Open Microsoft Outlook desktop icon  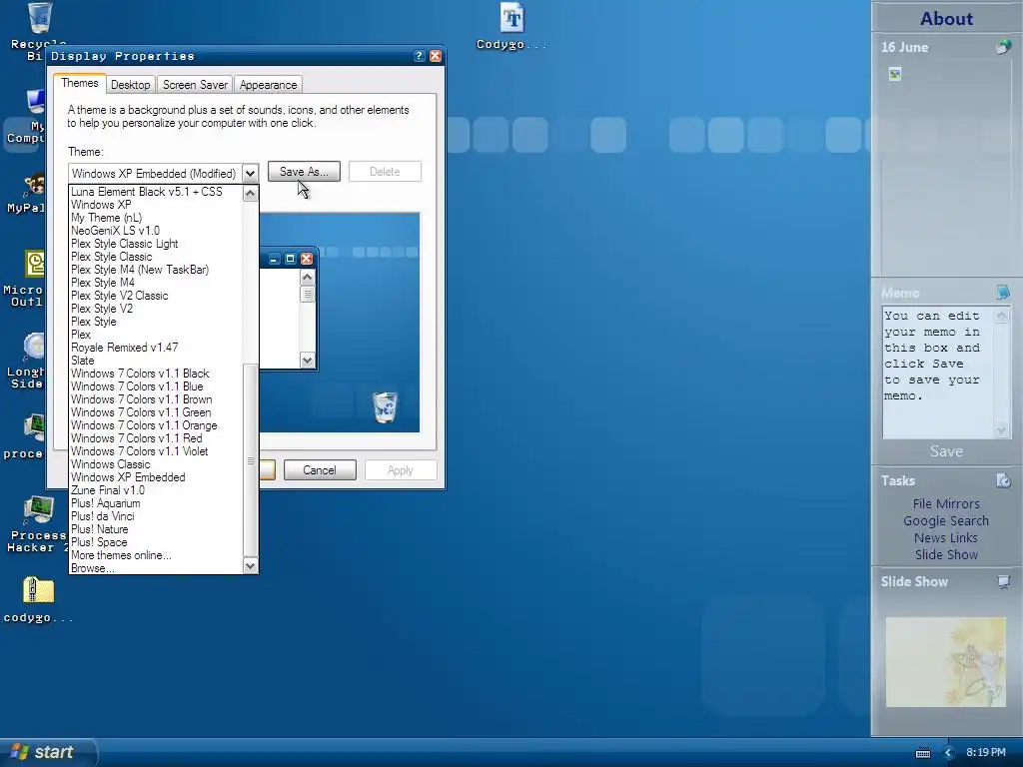pos(35,264)
